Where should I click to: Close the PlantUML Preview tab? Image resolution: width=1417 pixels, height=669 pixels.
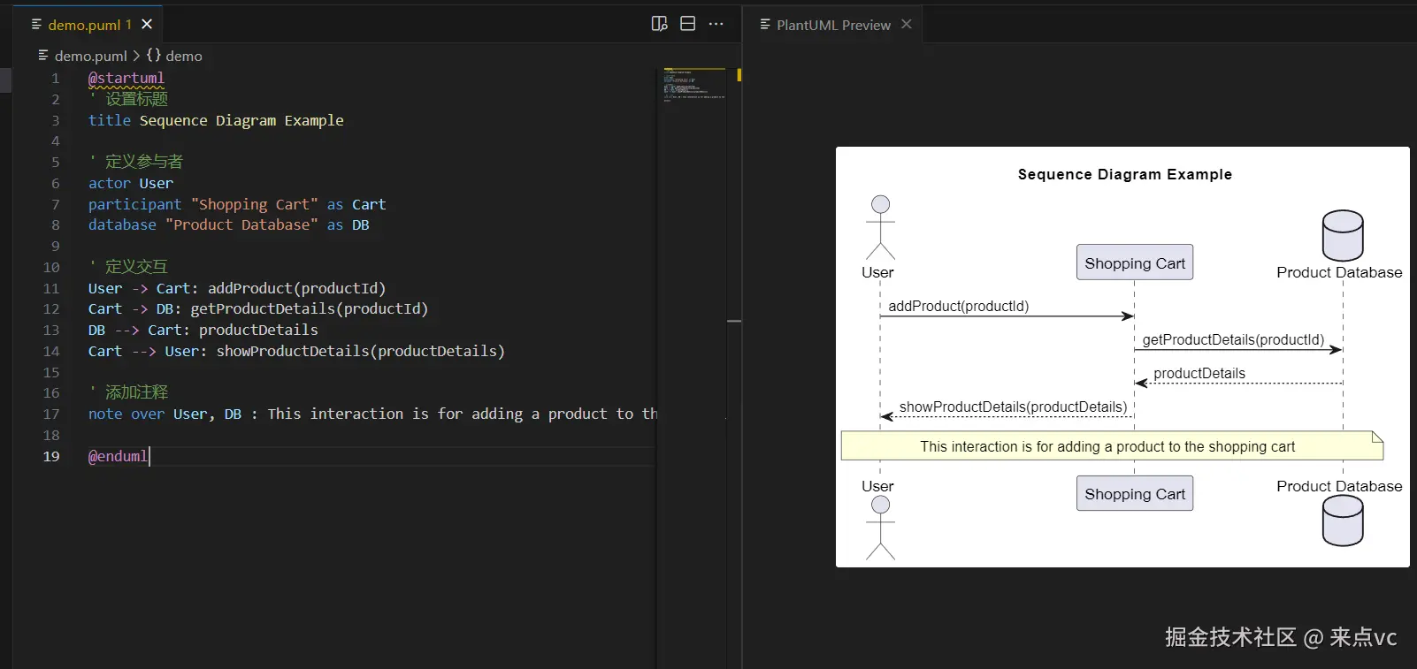(907, 24)
